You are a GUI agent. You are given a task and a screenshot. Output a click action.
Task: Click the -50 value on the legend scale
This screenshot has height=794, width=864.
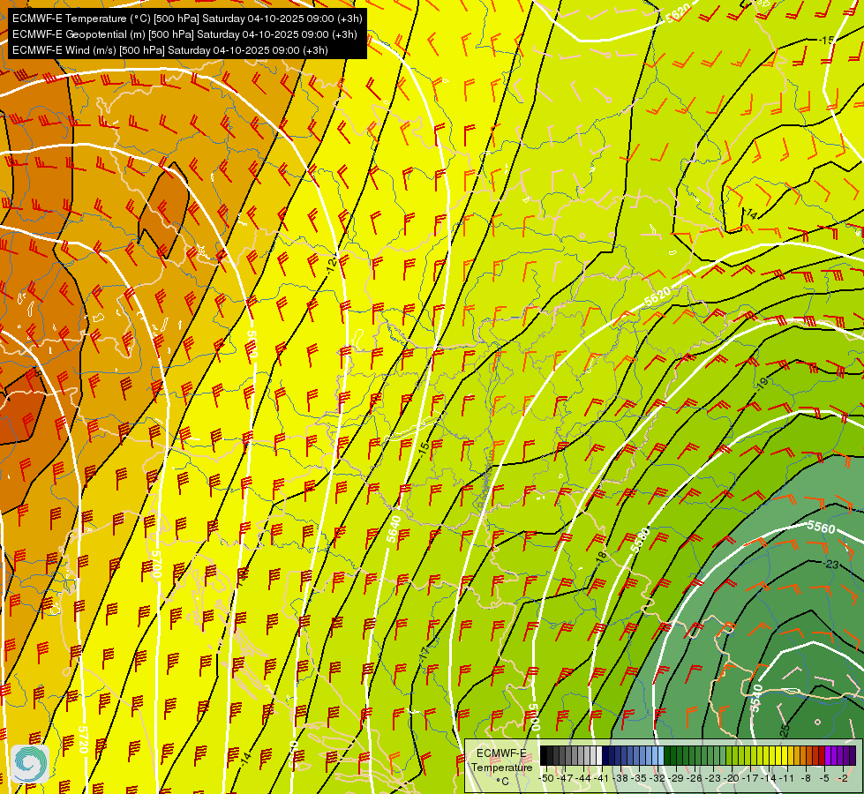tap(546, 779)
